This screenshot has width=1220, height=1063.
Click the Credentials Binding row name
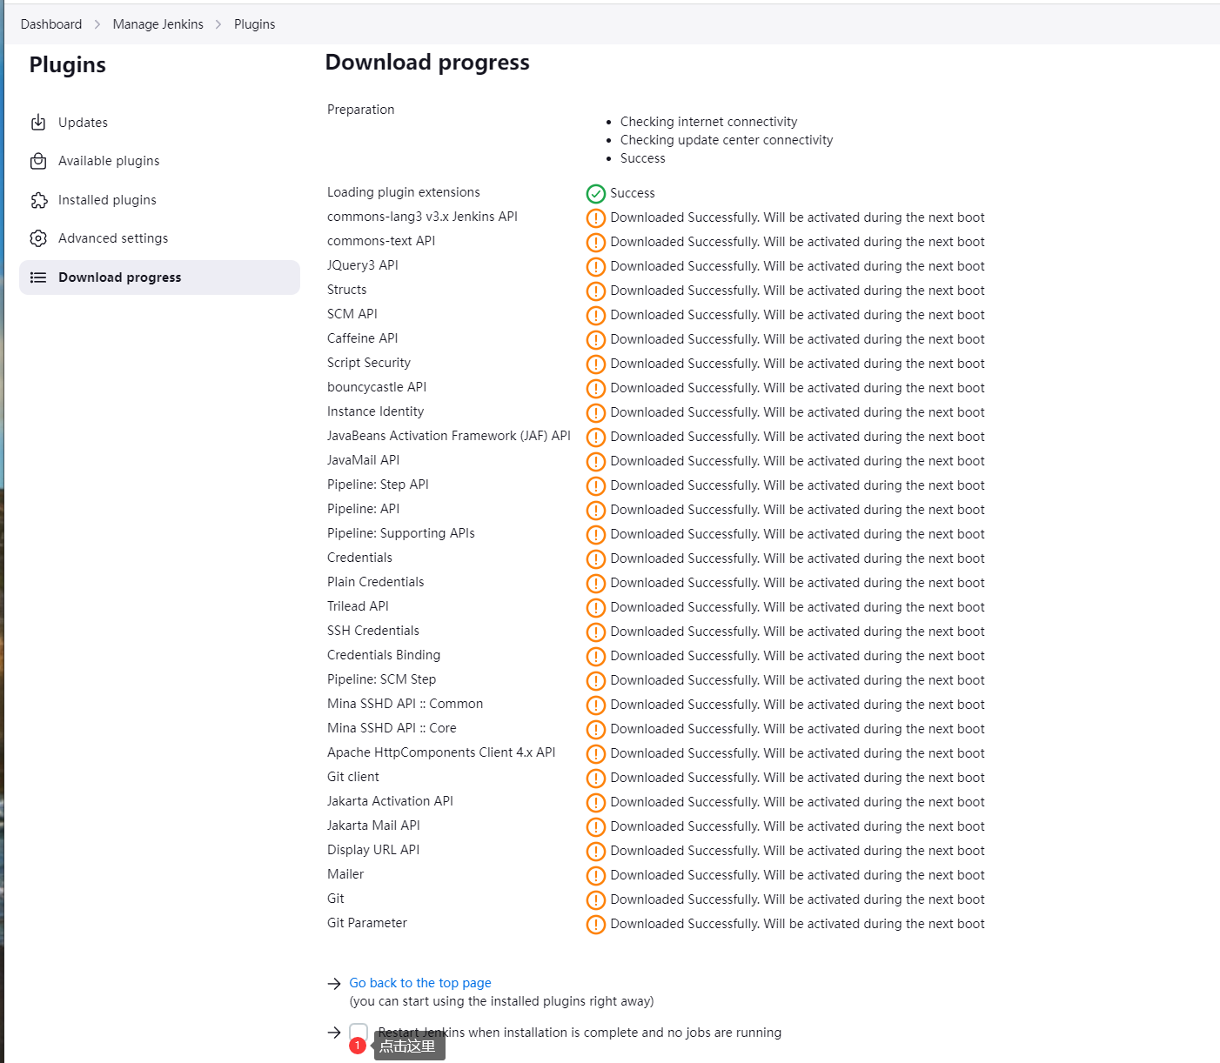pos(384,655)
